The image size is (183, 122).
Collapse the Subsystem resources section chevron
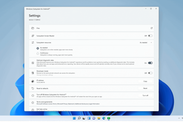tap(151, 43)
